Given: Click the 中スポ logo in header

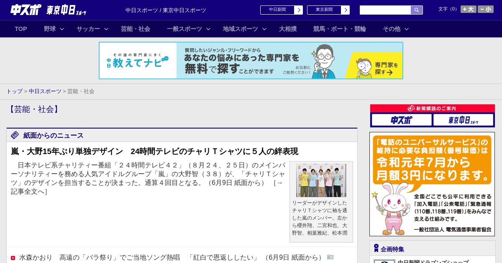Looking at the screenshot, I should (x=26, y=10).
